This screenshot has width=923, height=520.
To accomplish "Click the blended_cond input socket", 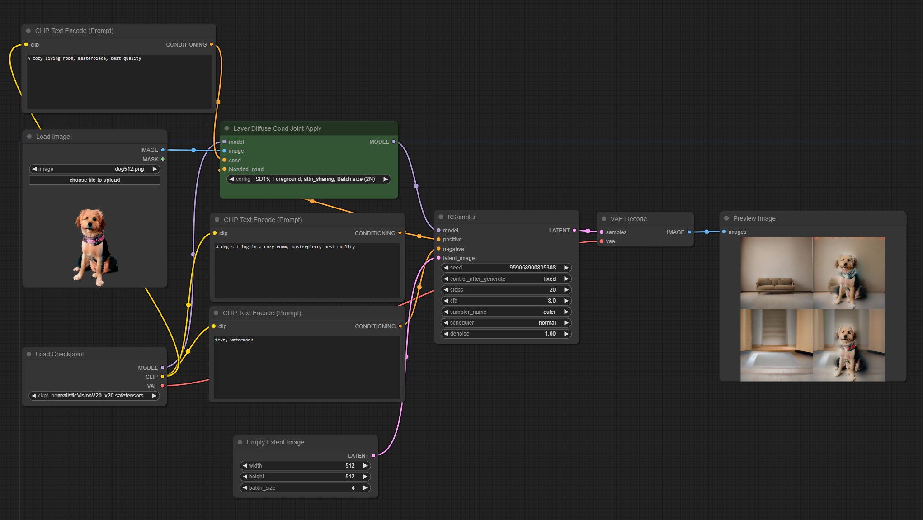I will [224, 170].
